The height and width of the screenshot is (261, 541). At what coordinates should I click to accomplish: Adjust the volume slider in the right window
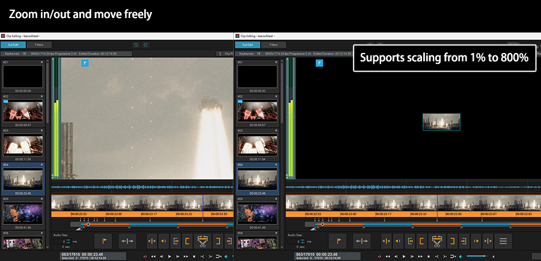tap(477, 256)
